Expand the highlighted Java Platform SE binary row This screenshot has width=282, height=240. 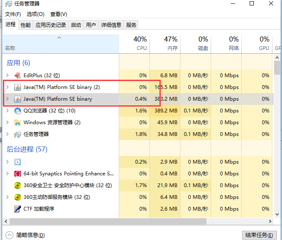8,99
